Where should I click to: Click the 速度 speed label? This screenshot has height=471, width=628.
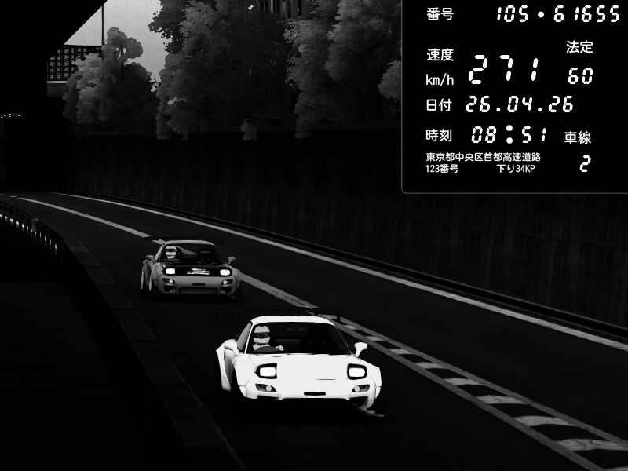[x=440, y=55]
